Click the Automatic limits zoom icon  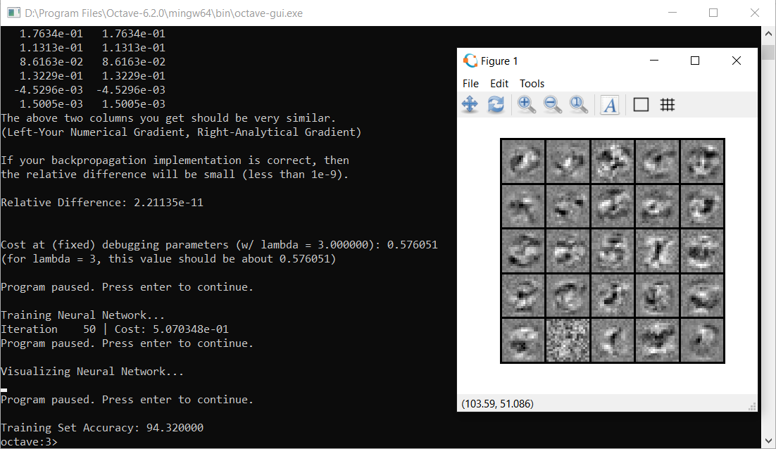coord(579,104)
